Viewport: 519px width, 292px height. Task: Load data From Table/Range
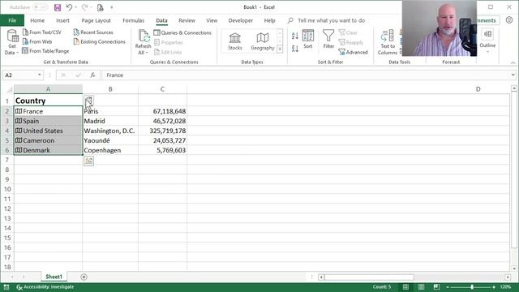[45, 50]
